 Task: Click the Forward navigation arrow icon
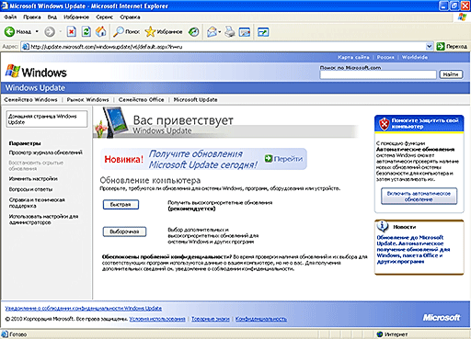tap(50, 31)
